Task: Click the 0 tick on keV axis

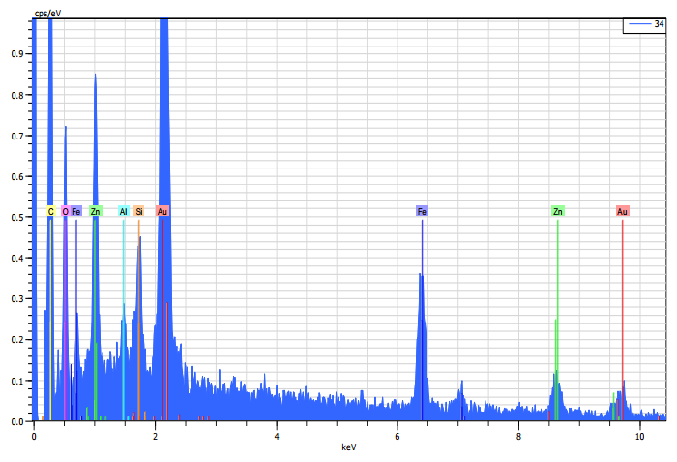Action: [34, 436]
